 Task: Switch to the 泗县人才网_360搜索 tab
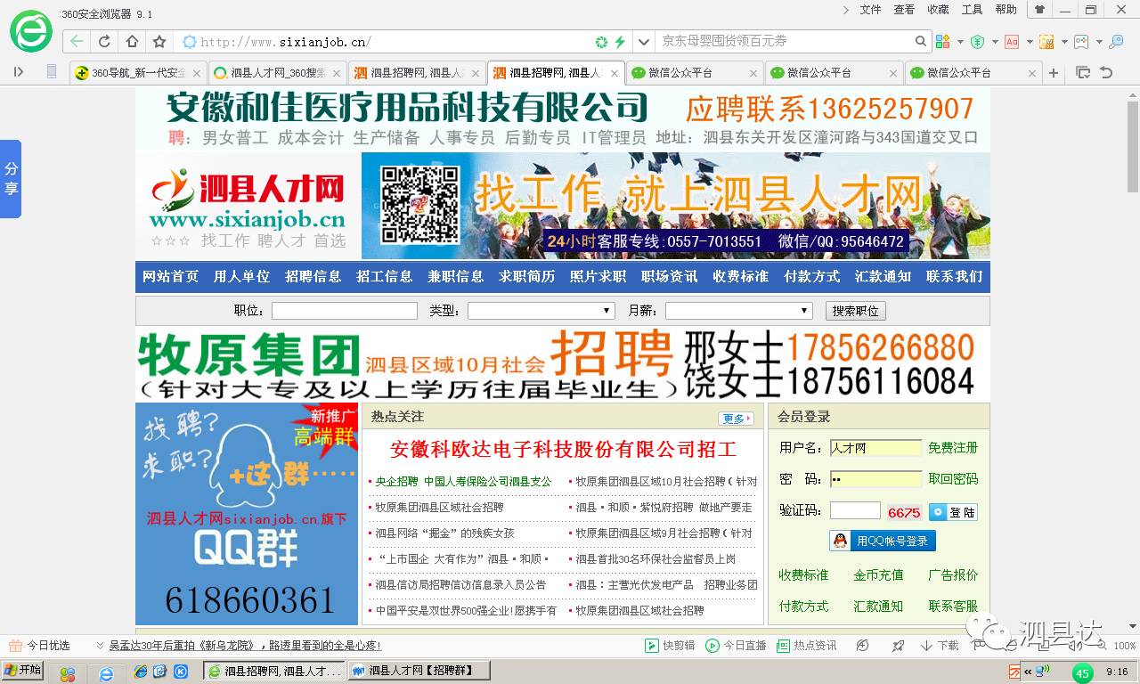tap(276, 73)
